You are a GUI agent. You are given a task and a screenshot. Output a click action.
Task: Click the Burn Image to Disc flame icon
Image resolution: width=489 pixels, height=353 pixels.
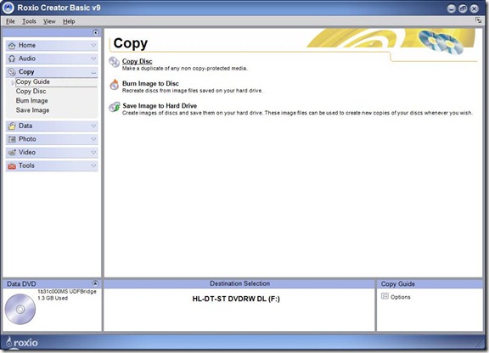115,85
